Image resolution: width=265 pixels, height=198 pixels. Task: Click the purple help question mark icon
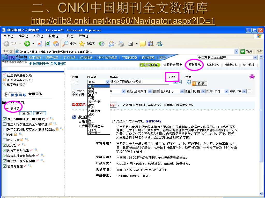[x=252, y=77]
